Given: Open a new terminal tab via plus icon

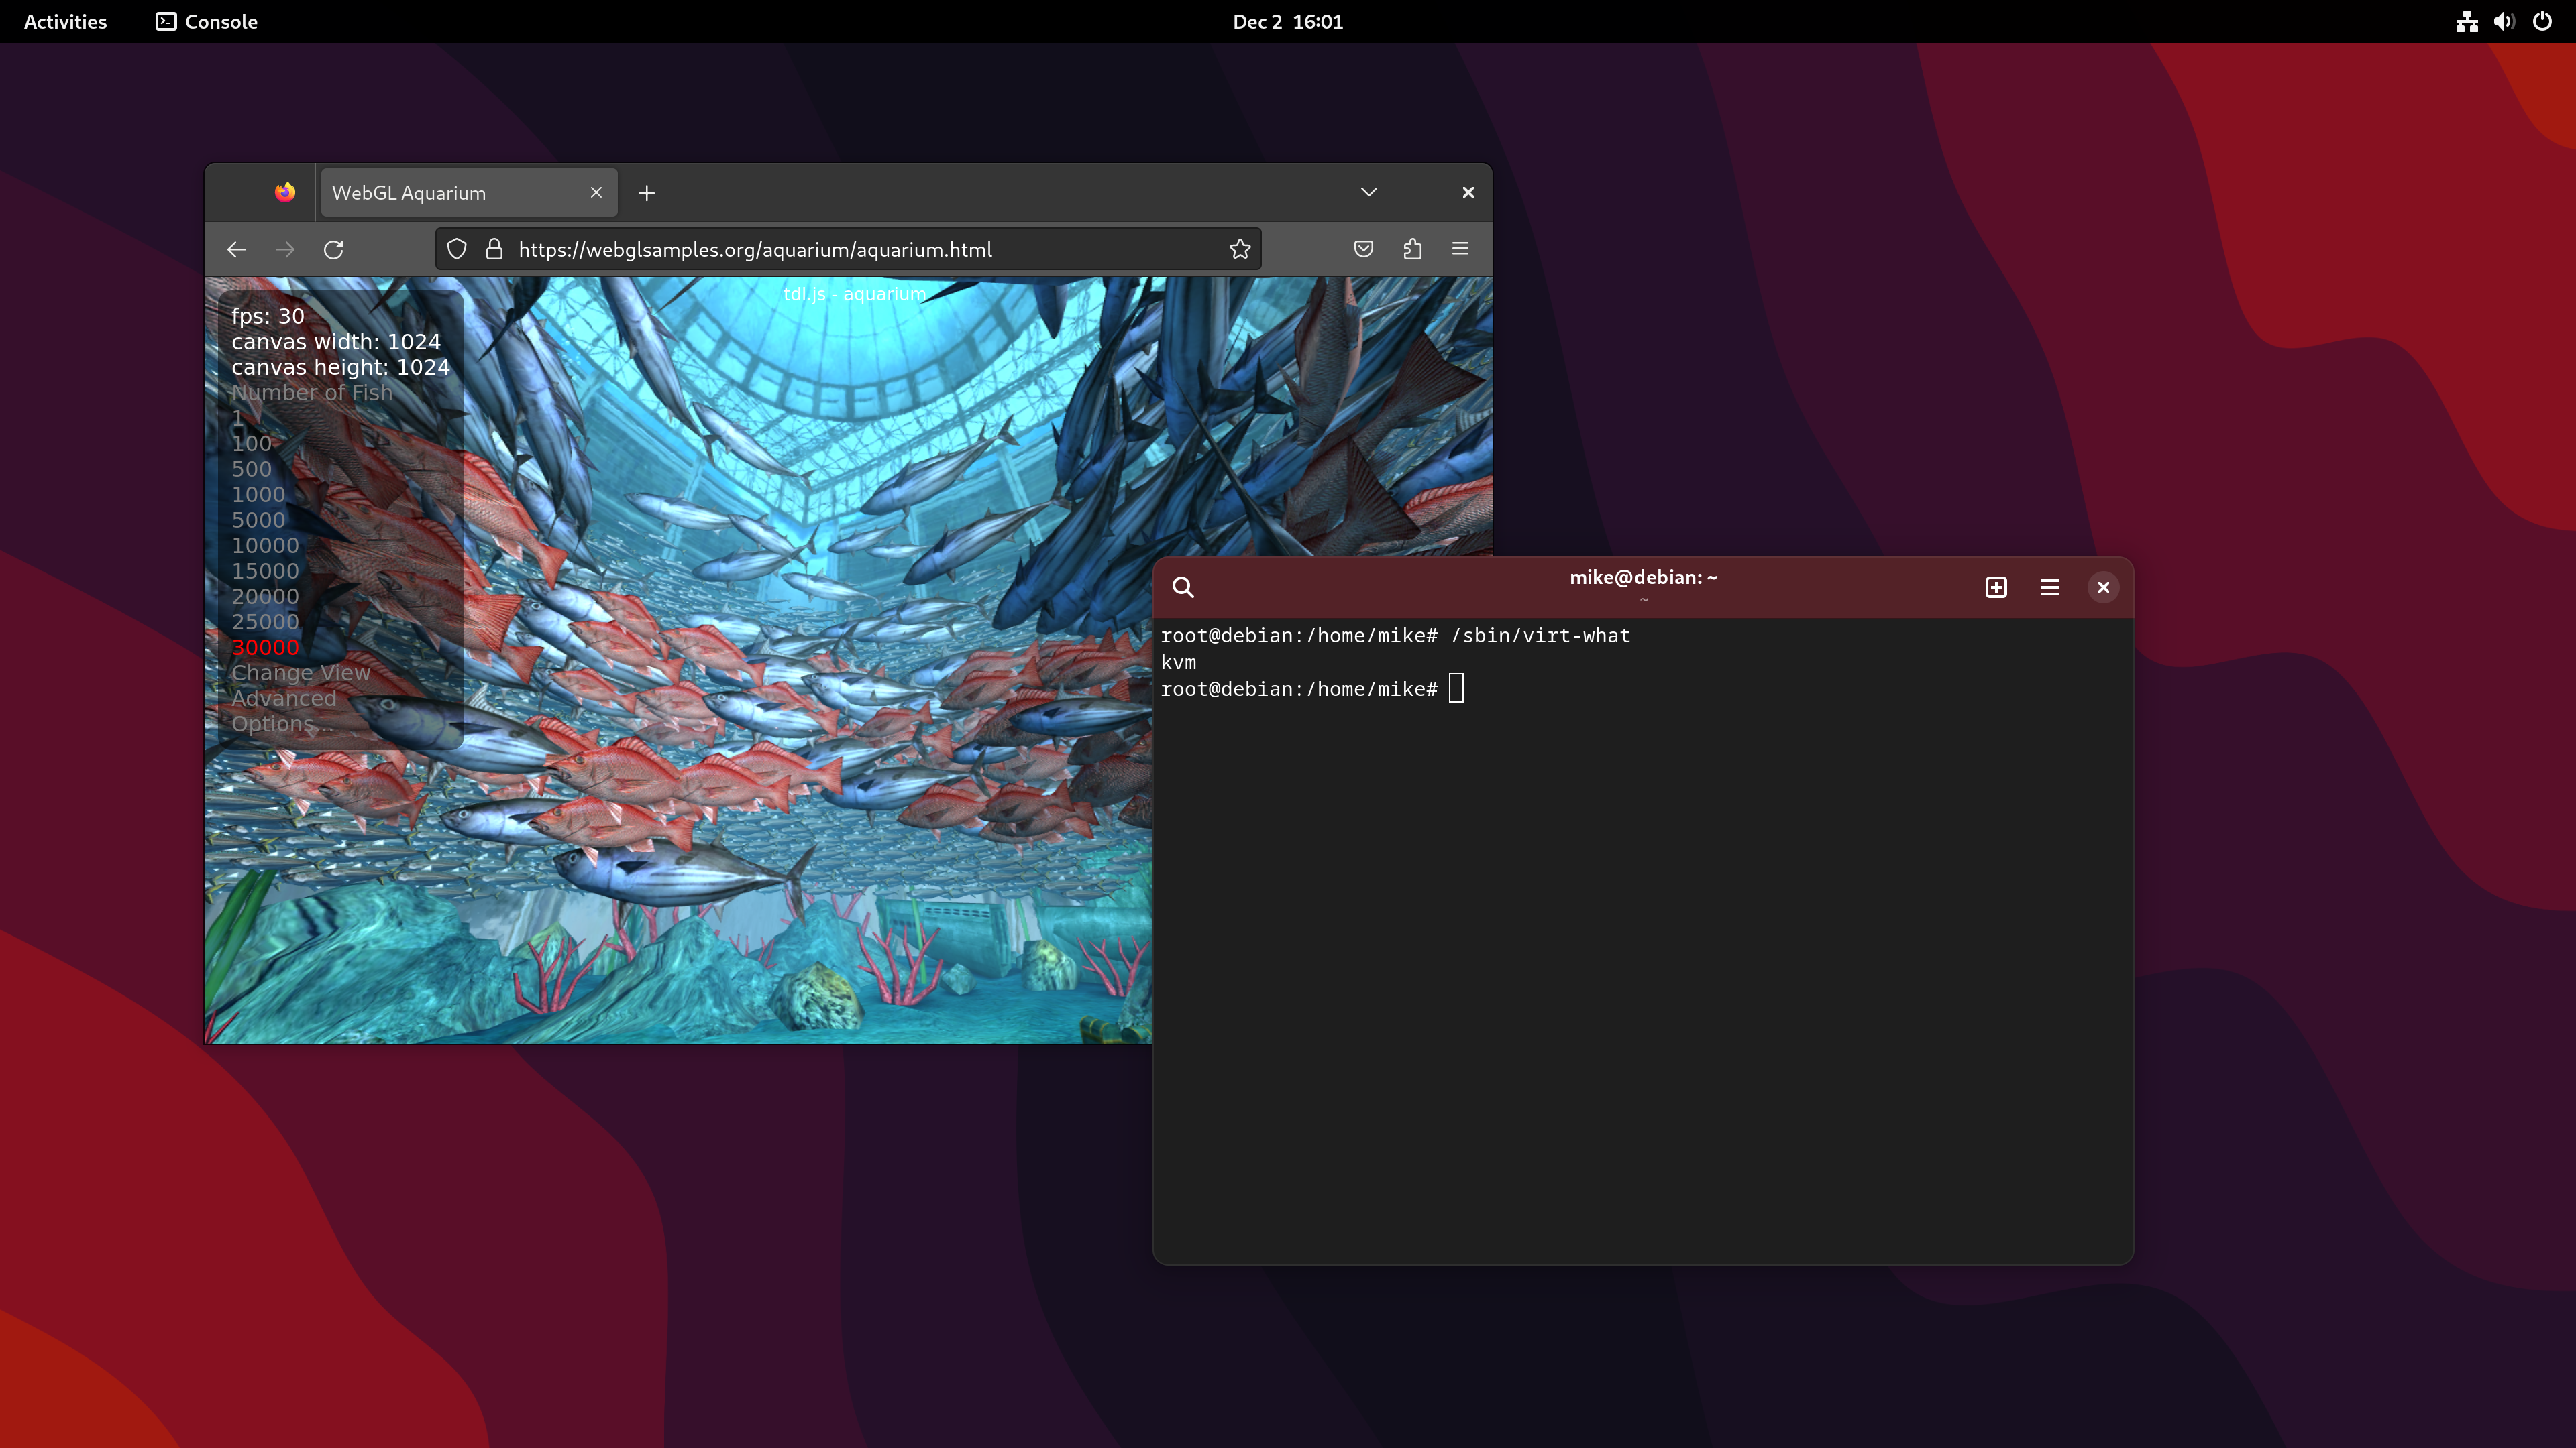Looking at the screenshot, I should point(1996,588).
